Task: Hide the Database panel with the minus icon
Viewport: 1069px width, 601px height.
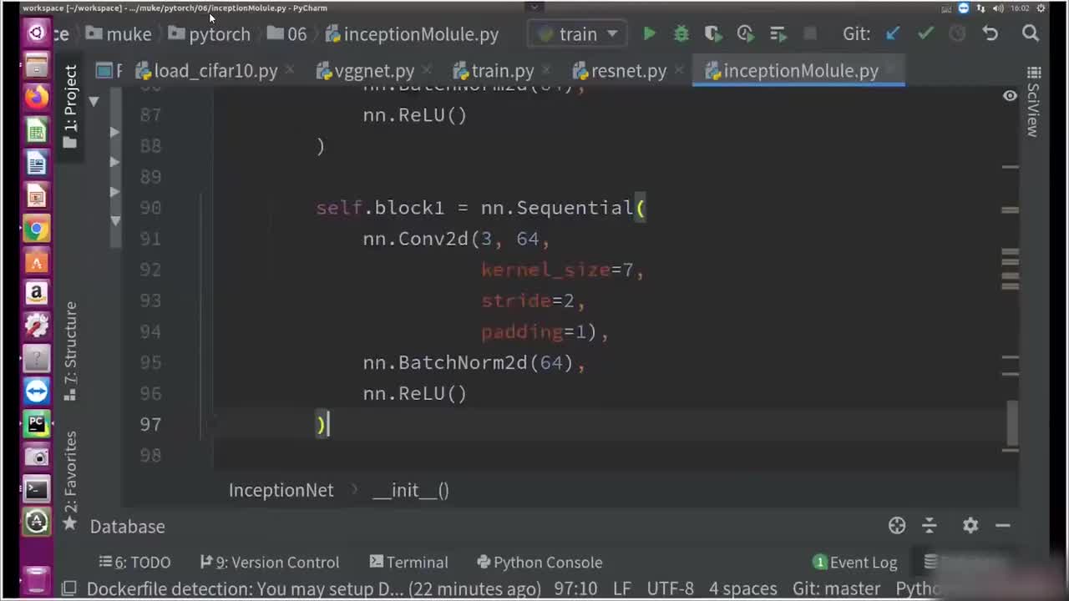Action: coord(1003,525)
